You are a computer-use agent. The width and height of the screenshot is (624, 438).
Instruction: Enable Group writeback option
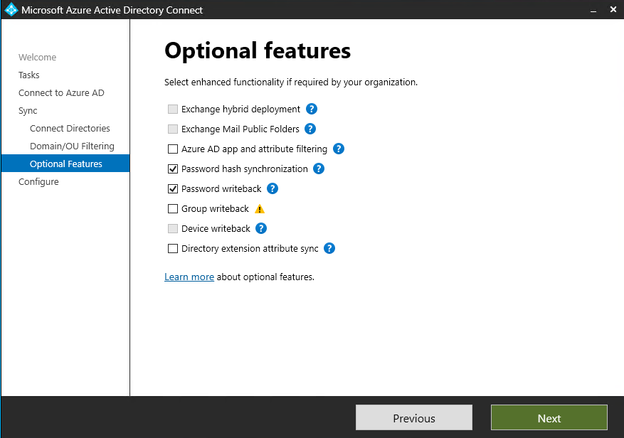click(173, 209)
